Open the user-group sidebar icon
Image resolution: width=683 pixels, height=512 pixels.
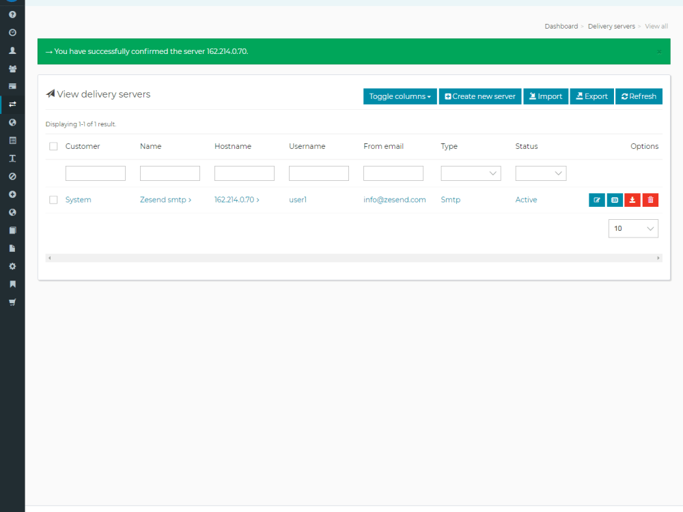click(12, 69)
